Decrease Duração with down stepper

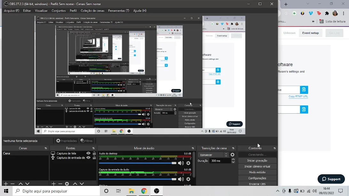coord(233,162)
